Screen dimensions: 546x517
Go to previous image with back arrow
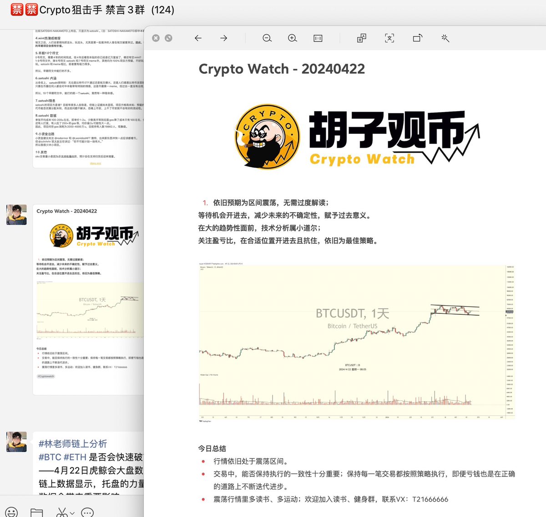click(198, 38)
